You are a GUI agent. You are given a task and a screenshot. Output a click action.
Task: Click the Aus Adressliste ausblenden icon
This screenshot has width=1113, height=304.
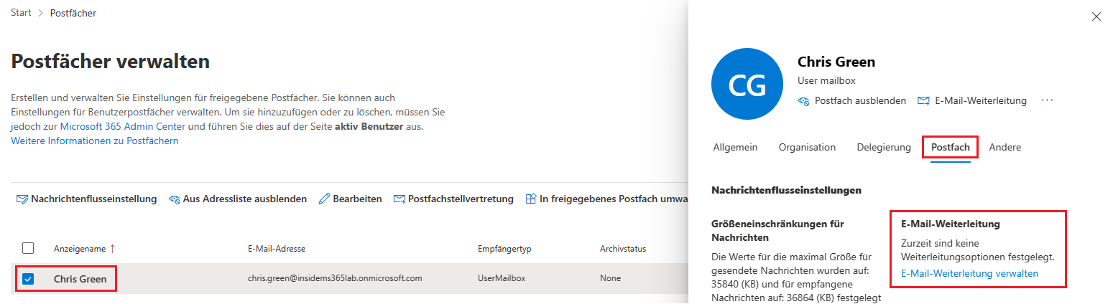(175, 199)
